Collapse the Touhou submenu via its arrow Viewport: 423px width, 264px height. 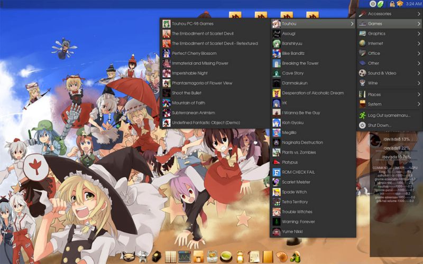(x=352, y=24)
